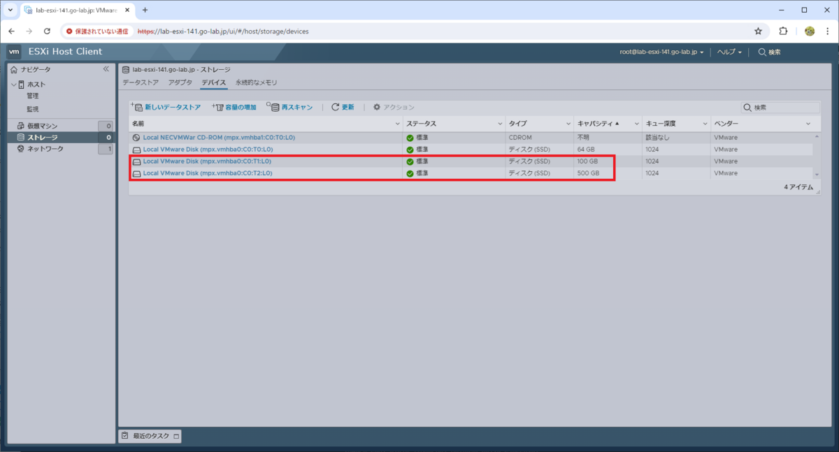The image size is (839, 452).
Task: Open the キャパシティ column dropdown arrow
Action: pos(636,124)
